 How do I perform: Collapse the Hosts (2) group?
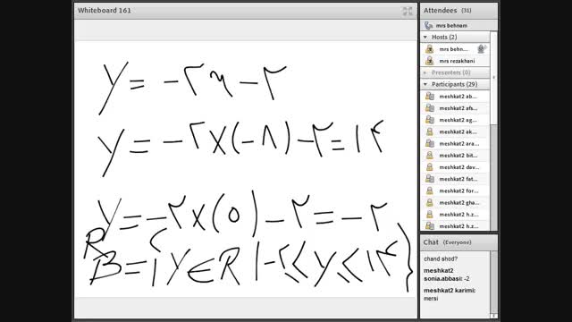pos(425,37)
